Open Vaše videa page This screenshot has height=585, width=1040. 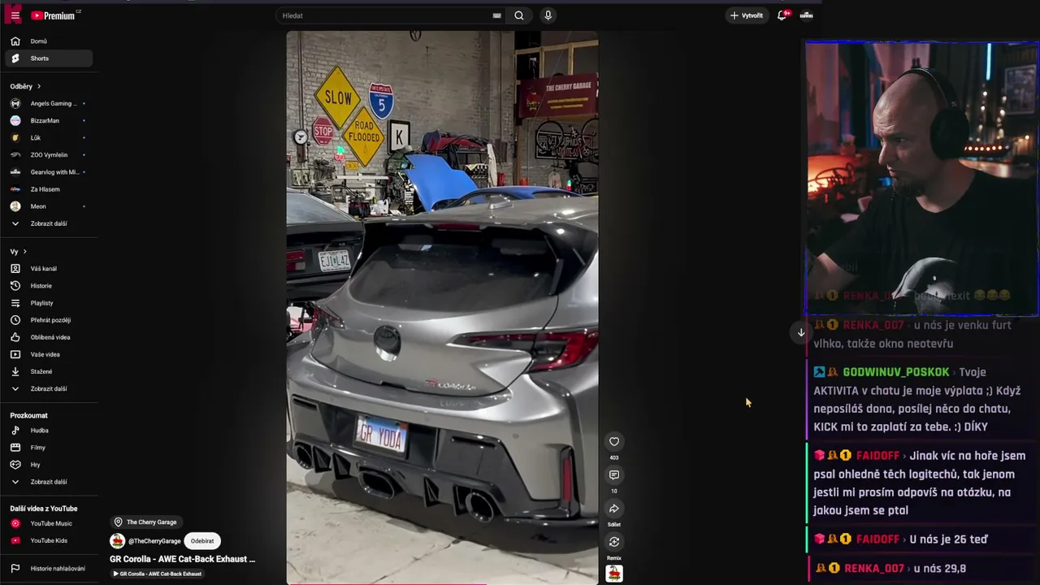coord(49,354)
